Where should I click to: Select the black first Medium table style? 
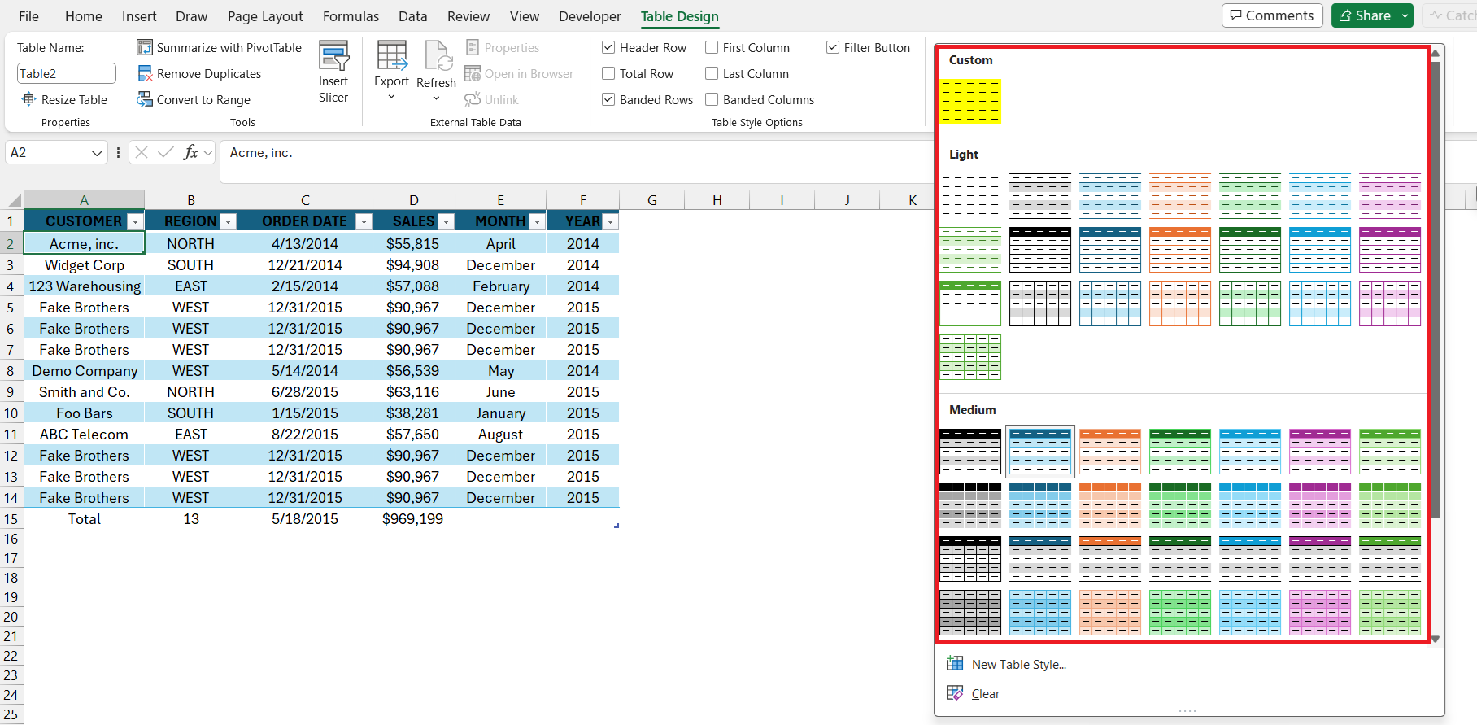pyautogui.click(x=970, y=452)
